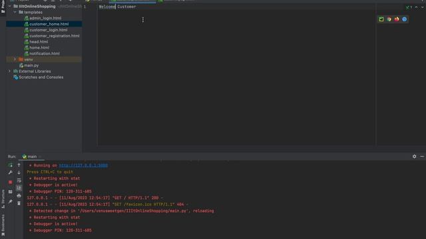The image size is (426, 239).
Task: Collapse the templates folder
Action: [15, 12]
